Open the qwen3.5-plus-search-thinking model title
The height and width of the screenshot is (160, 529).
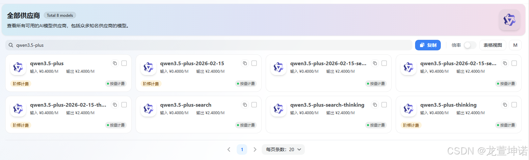pyautogui.click(x=327, y=105)
